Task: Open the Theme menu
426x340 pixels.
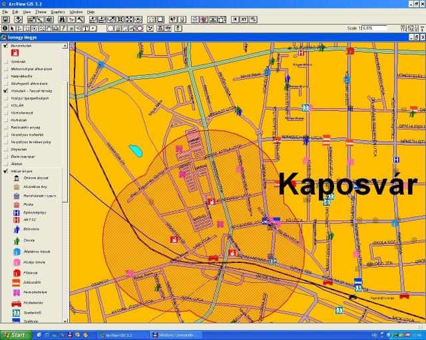Action: click(41, 12)
